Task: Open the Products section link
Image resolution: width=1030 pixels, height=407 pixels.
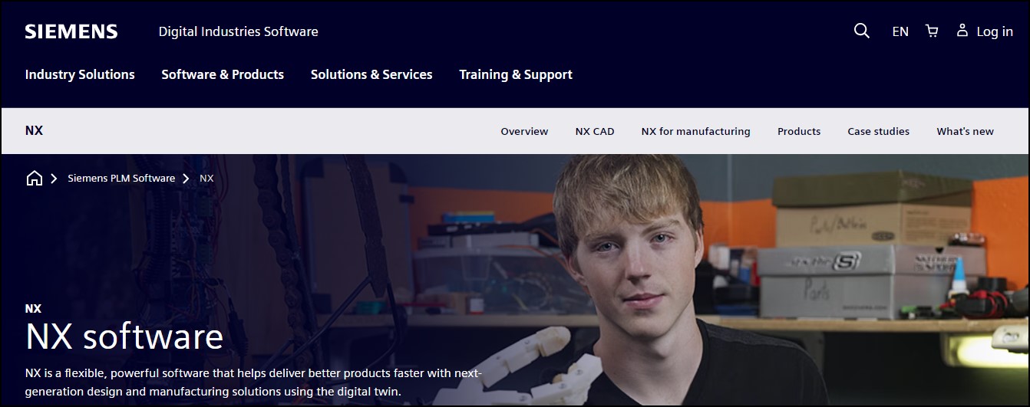Action: (799, 131)
